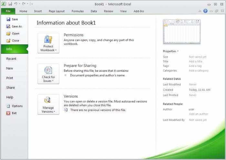Open the blue Help question mark icon

coord(205,11)
